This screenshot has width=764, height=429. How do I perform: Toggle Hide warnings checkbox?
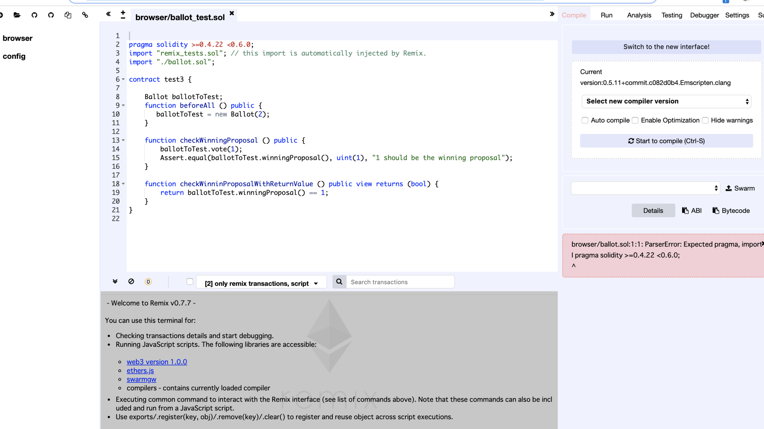[705, 120]
